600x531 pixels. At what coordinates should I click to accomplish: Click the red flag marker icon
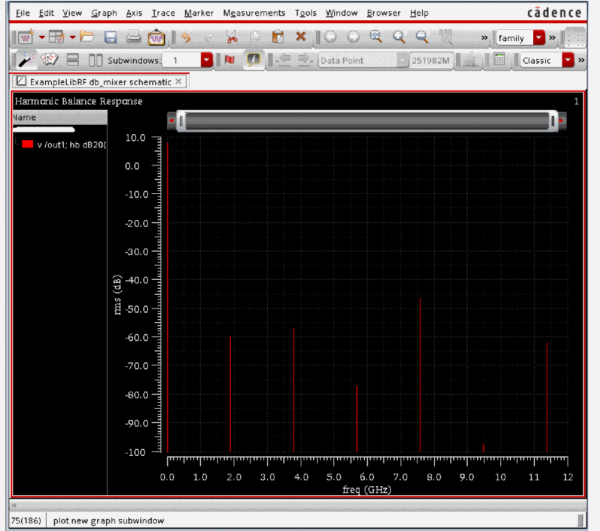(230, 60)
